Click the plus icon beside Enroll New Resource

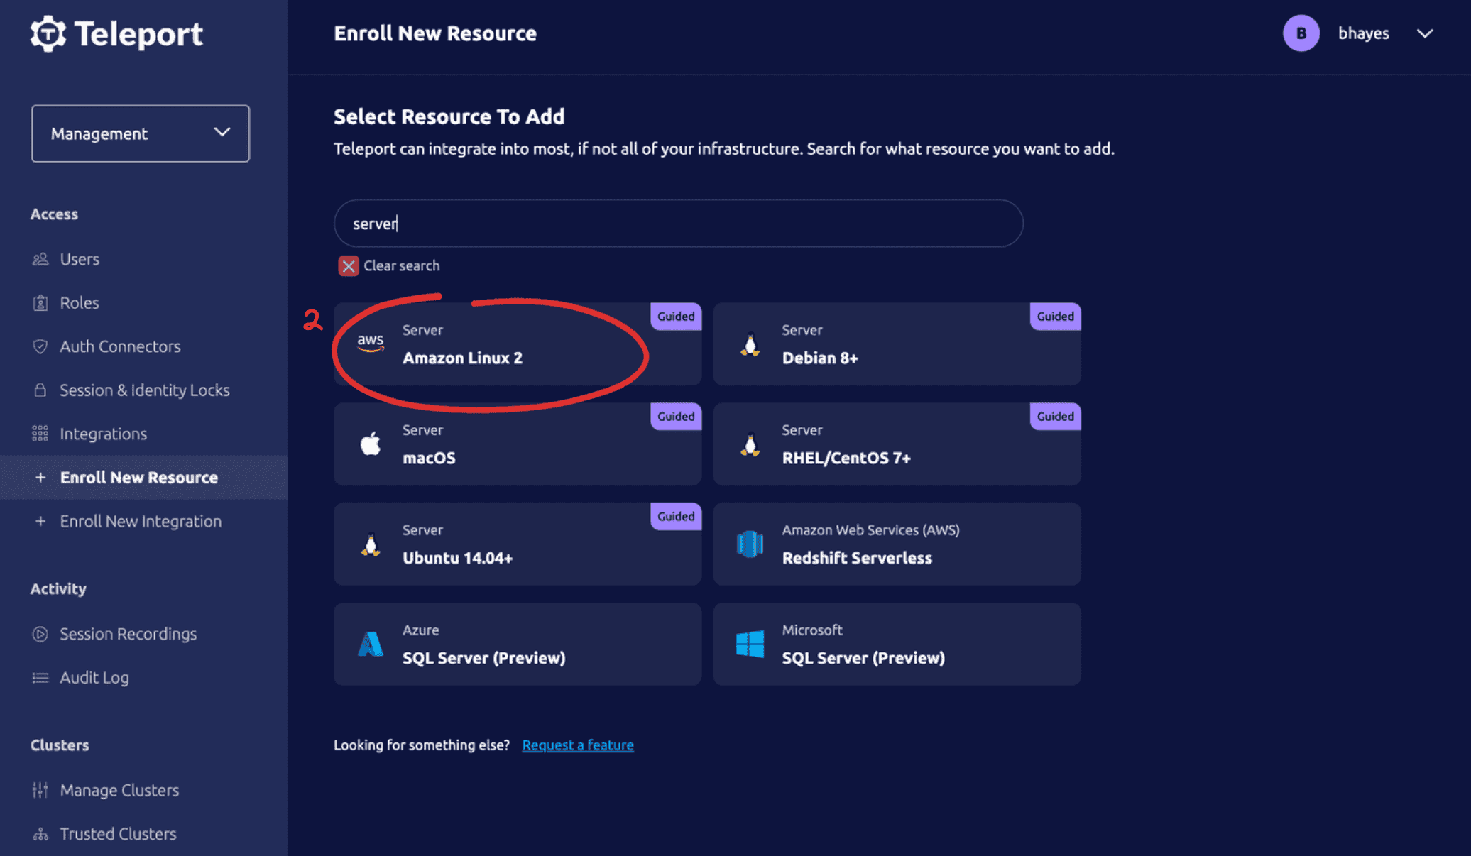click(40, 478)
